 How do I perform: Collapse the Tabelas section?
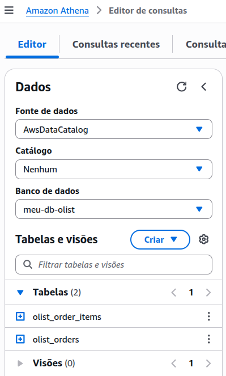pos(20,292)
